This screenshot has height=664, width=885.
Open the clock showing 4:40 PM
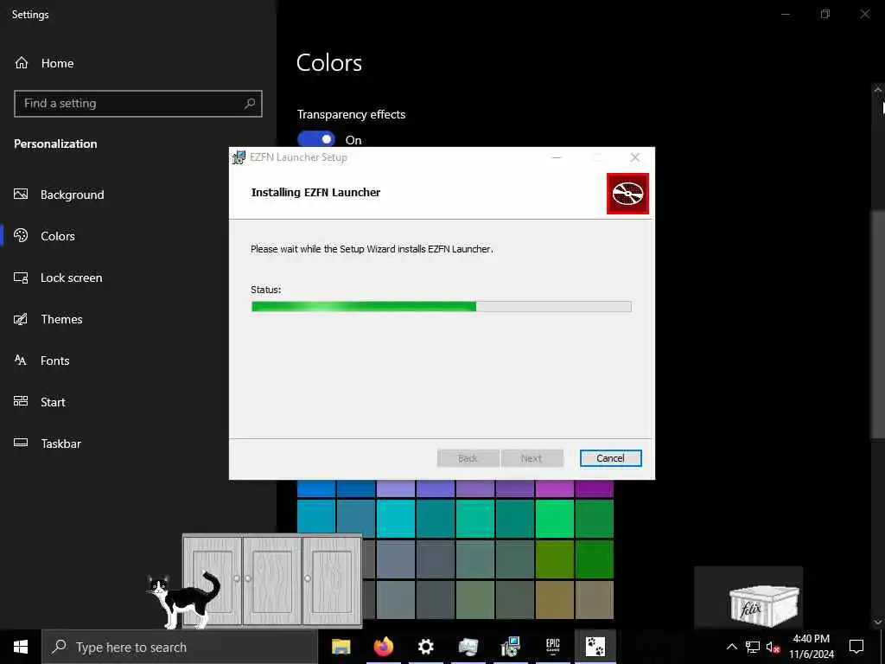[811, 647]
